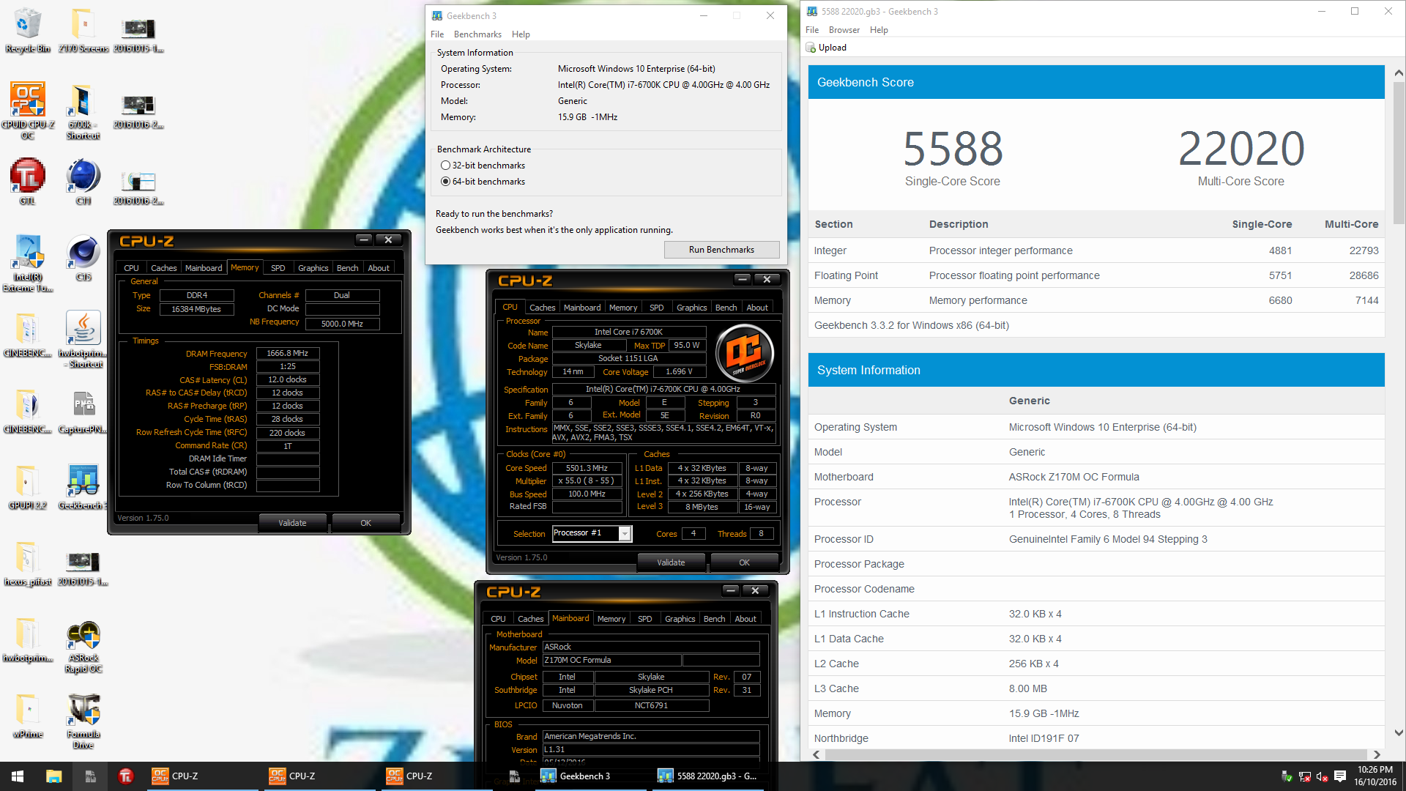Select 64-bit benchmarks radio button
1406x791 pixels.
tap(445, 182)
